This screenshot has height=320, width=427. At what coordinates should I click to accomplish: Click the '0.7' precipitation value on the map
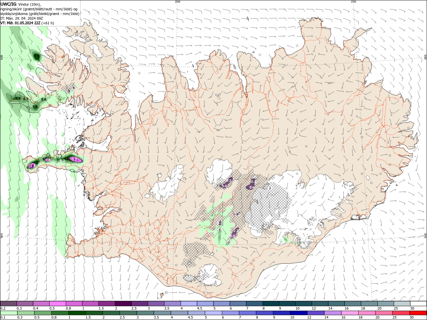tap(26, 99)
